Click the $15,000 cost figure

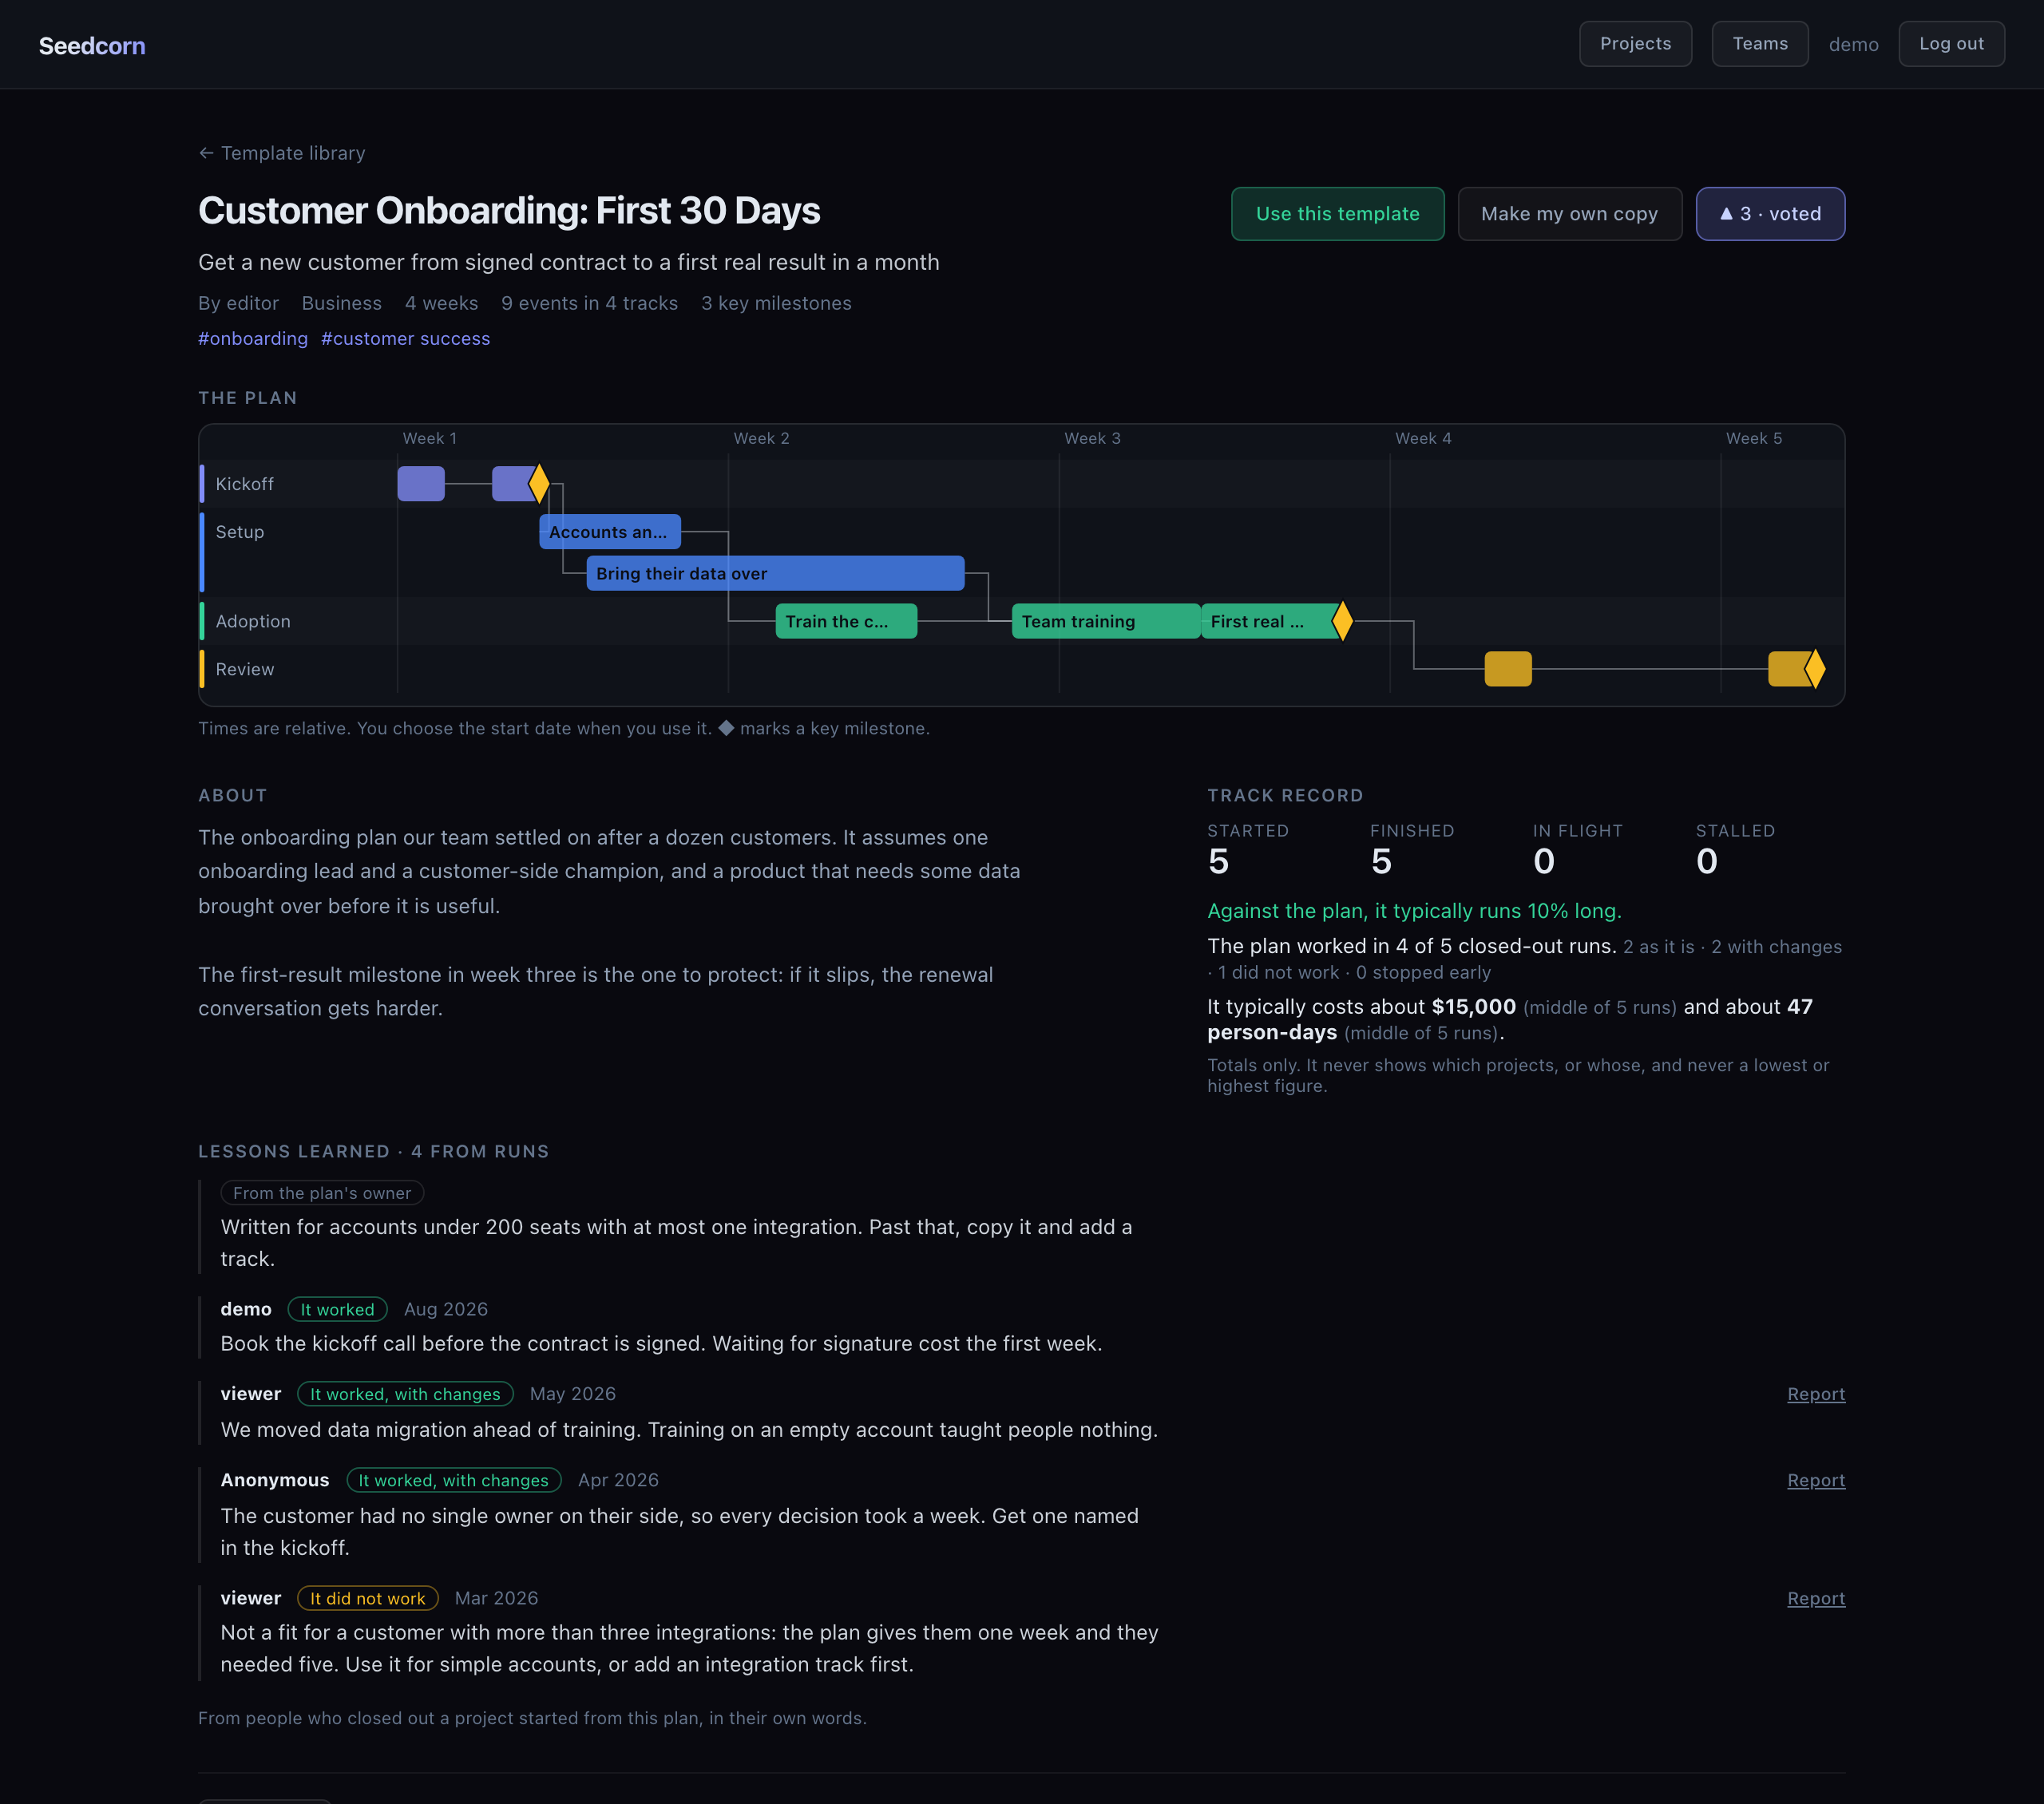point(1474,1007)
